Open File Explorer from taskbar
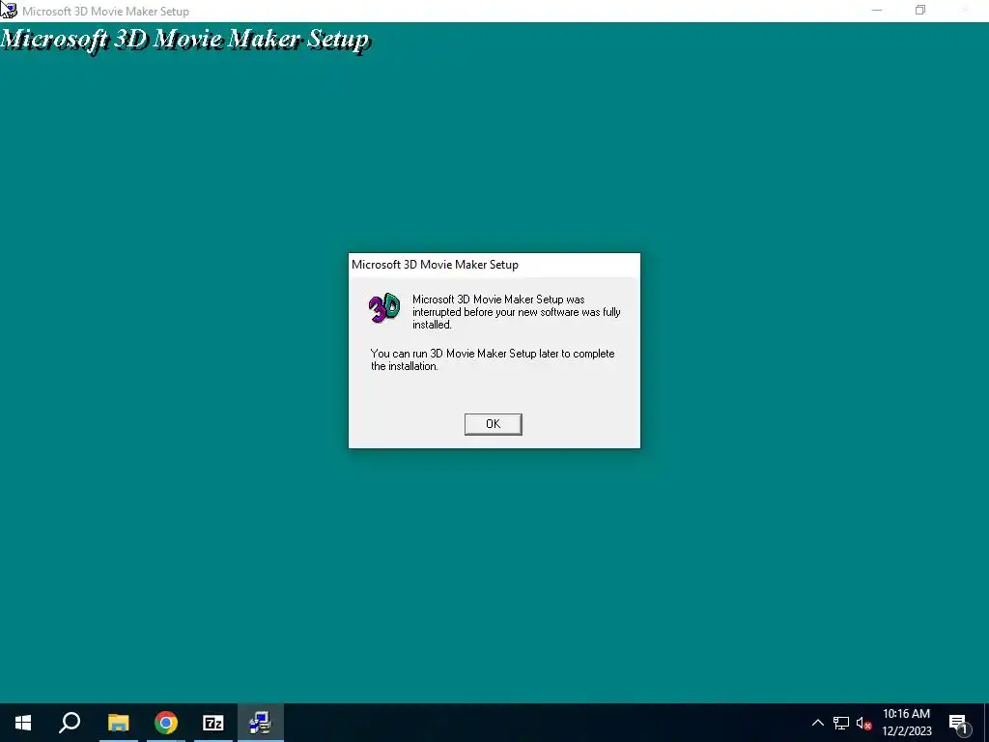The height and width of the screenshot is (742, 989). [x=118, y=723]
